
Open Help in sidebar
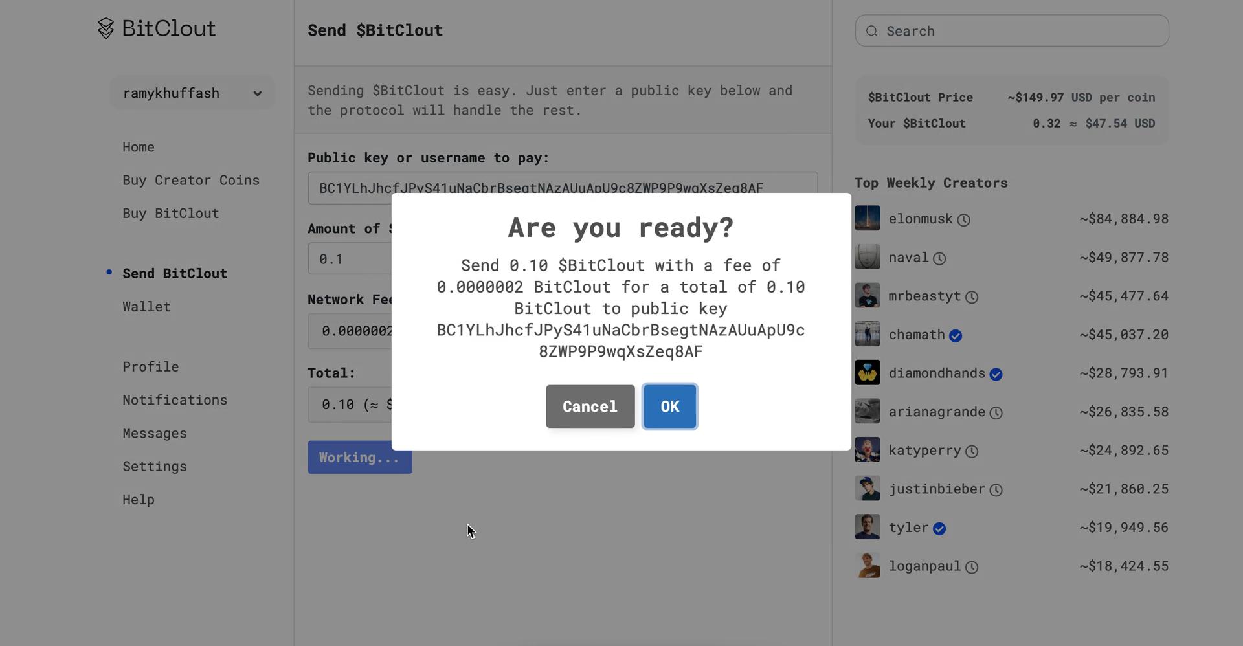139,499
